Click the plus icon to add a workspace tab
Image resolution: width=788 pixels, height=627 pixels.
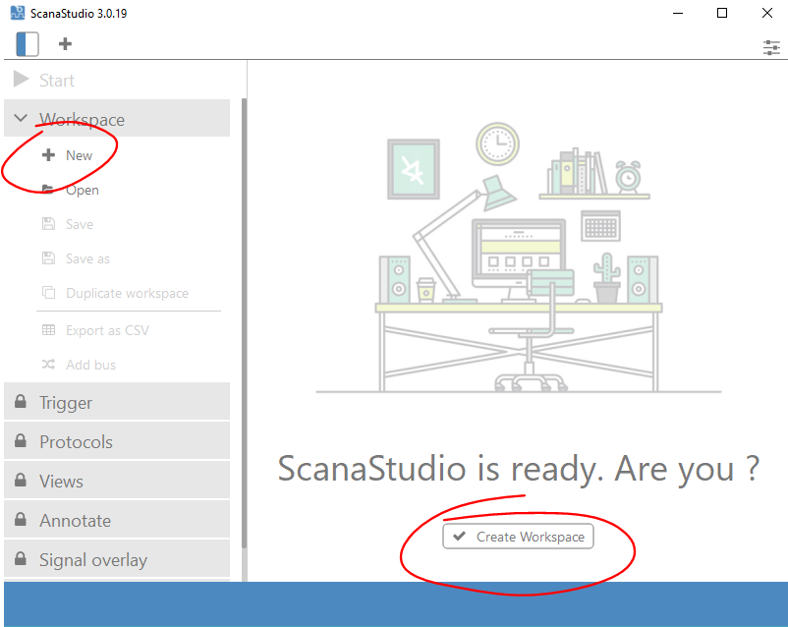[x=65, y=44]
